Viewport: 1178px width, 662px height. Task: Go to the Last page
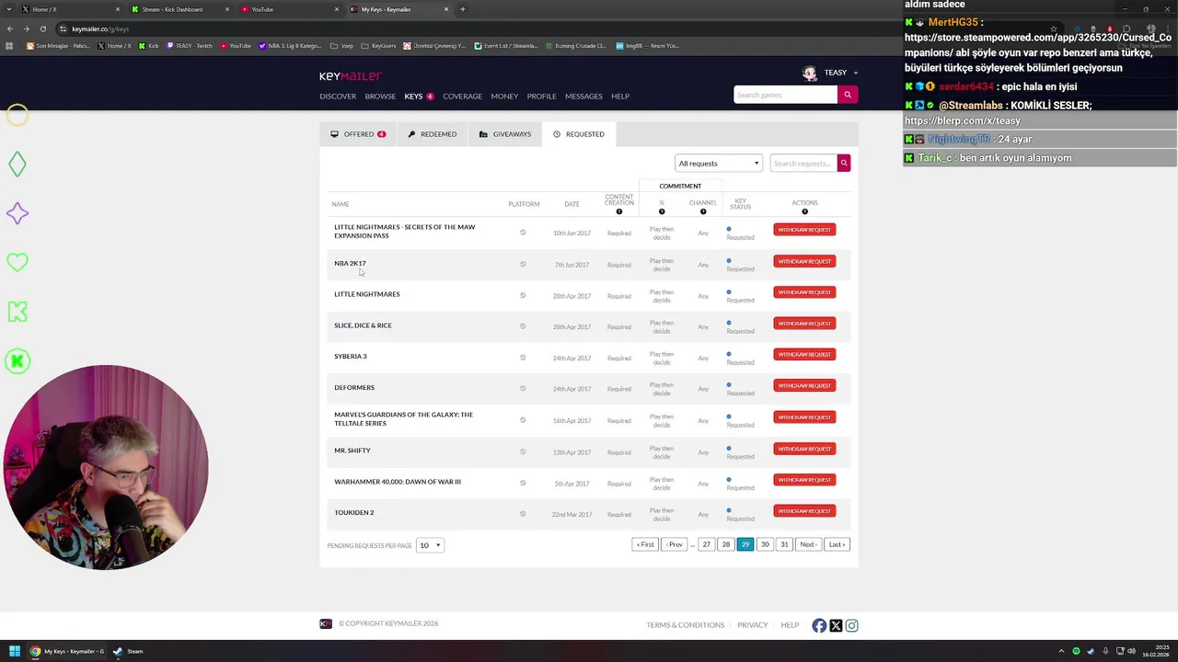(x=837, y=544)
